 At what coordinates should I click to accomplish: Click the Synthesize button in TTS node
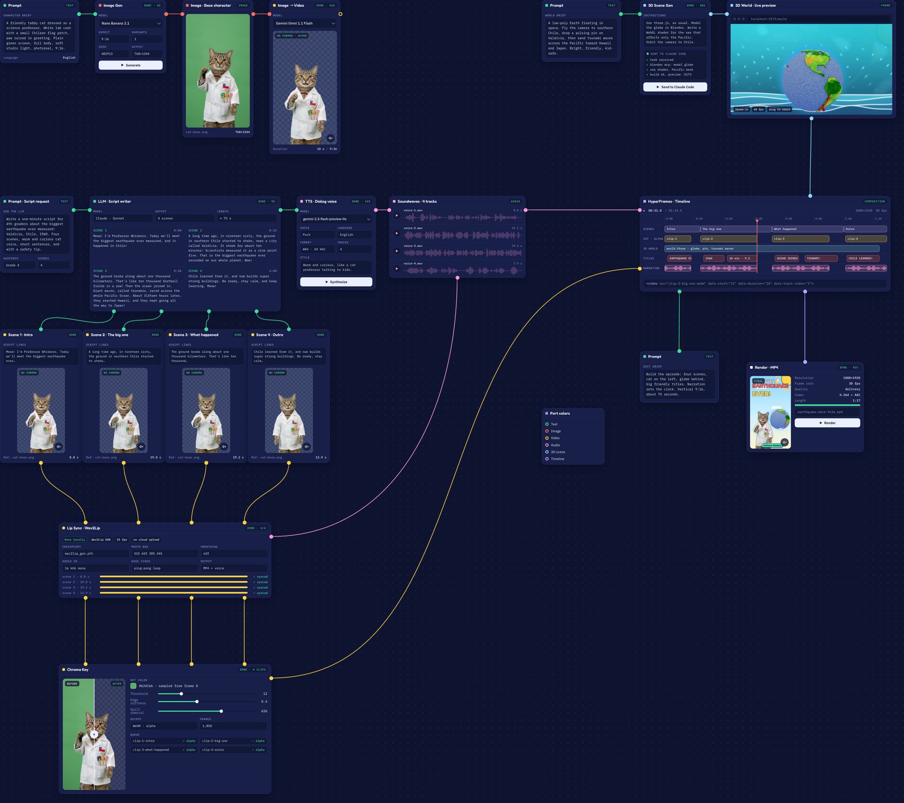click(336, 282)
